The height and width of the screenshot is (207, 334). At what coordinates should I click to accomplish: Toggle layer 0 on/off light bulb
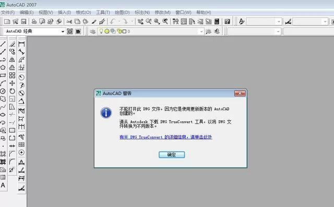(x=101, y=31)
